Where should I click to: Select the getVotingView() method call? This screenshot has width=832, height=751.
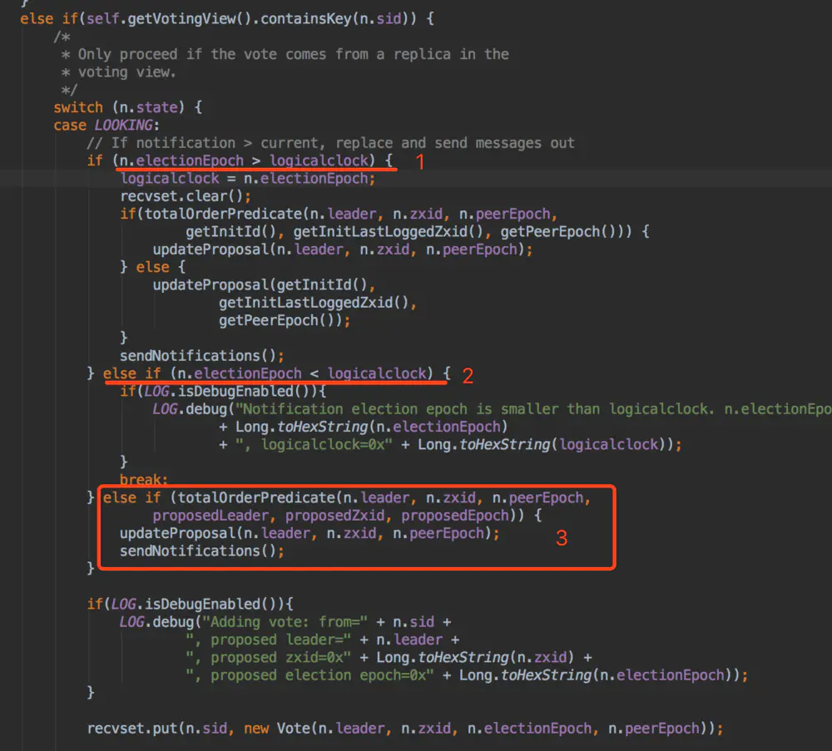coord(190,19)
